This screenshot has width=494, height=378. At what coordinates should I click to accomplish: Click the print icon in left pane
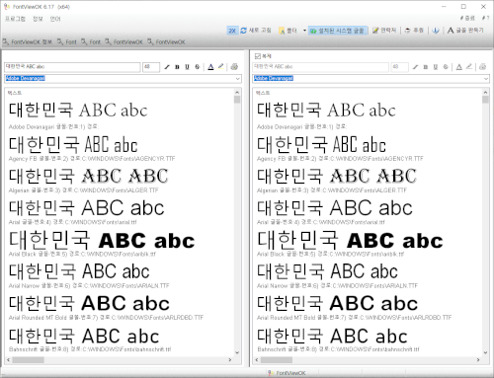pyautogui.click(x=234, y=67)
